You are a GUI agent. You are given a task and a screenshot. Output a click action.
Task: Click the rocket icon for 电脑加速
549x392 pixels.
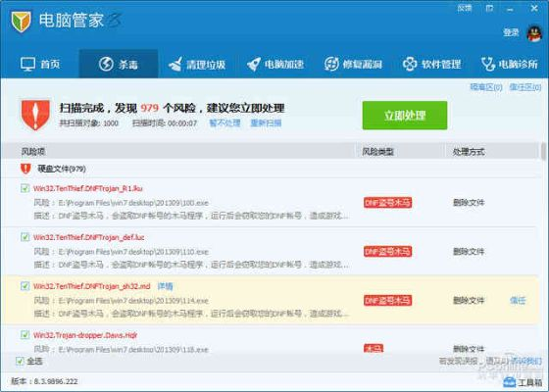(x=254, y=64)
